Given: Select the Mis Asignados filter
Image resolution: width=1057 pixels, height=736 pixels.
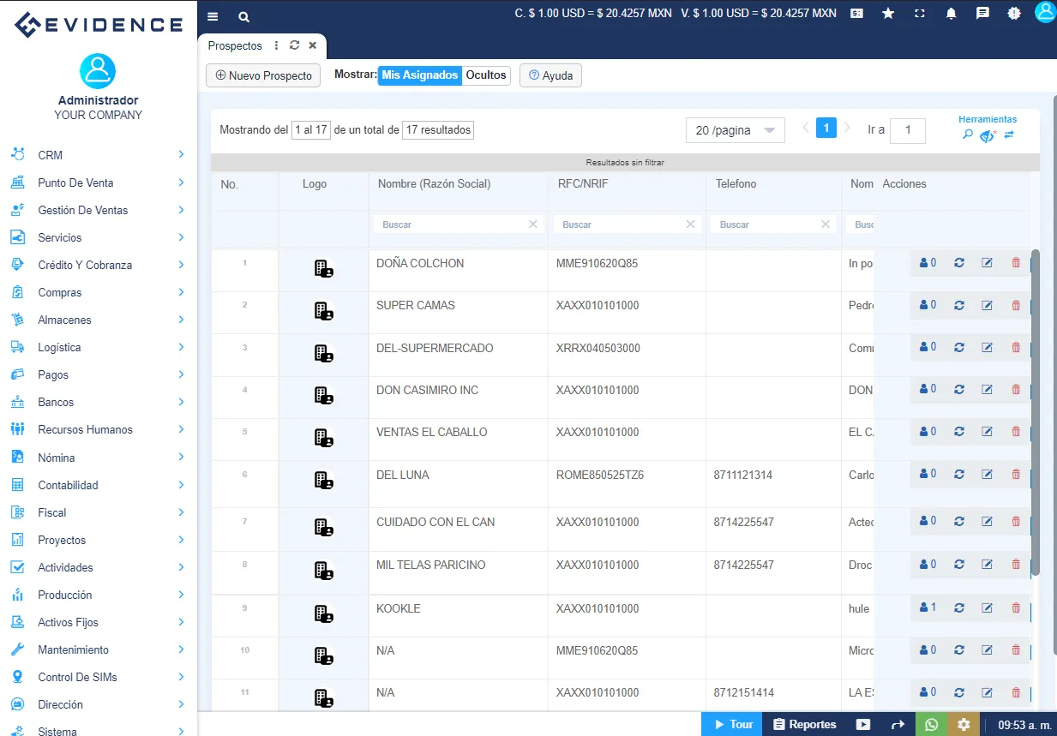Looking at the screenshot, I should (x=419, y=75).
